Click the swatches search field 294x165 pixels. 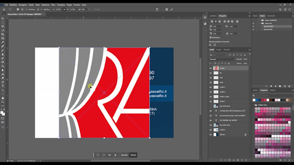(x=273, y=96)
